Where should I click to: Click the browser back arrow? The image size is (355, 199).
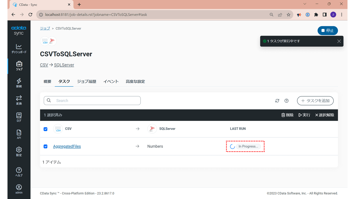point(13,15)
